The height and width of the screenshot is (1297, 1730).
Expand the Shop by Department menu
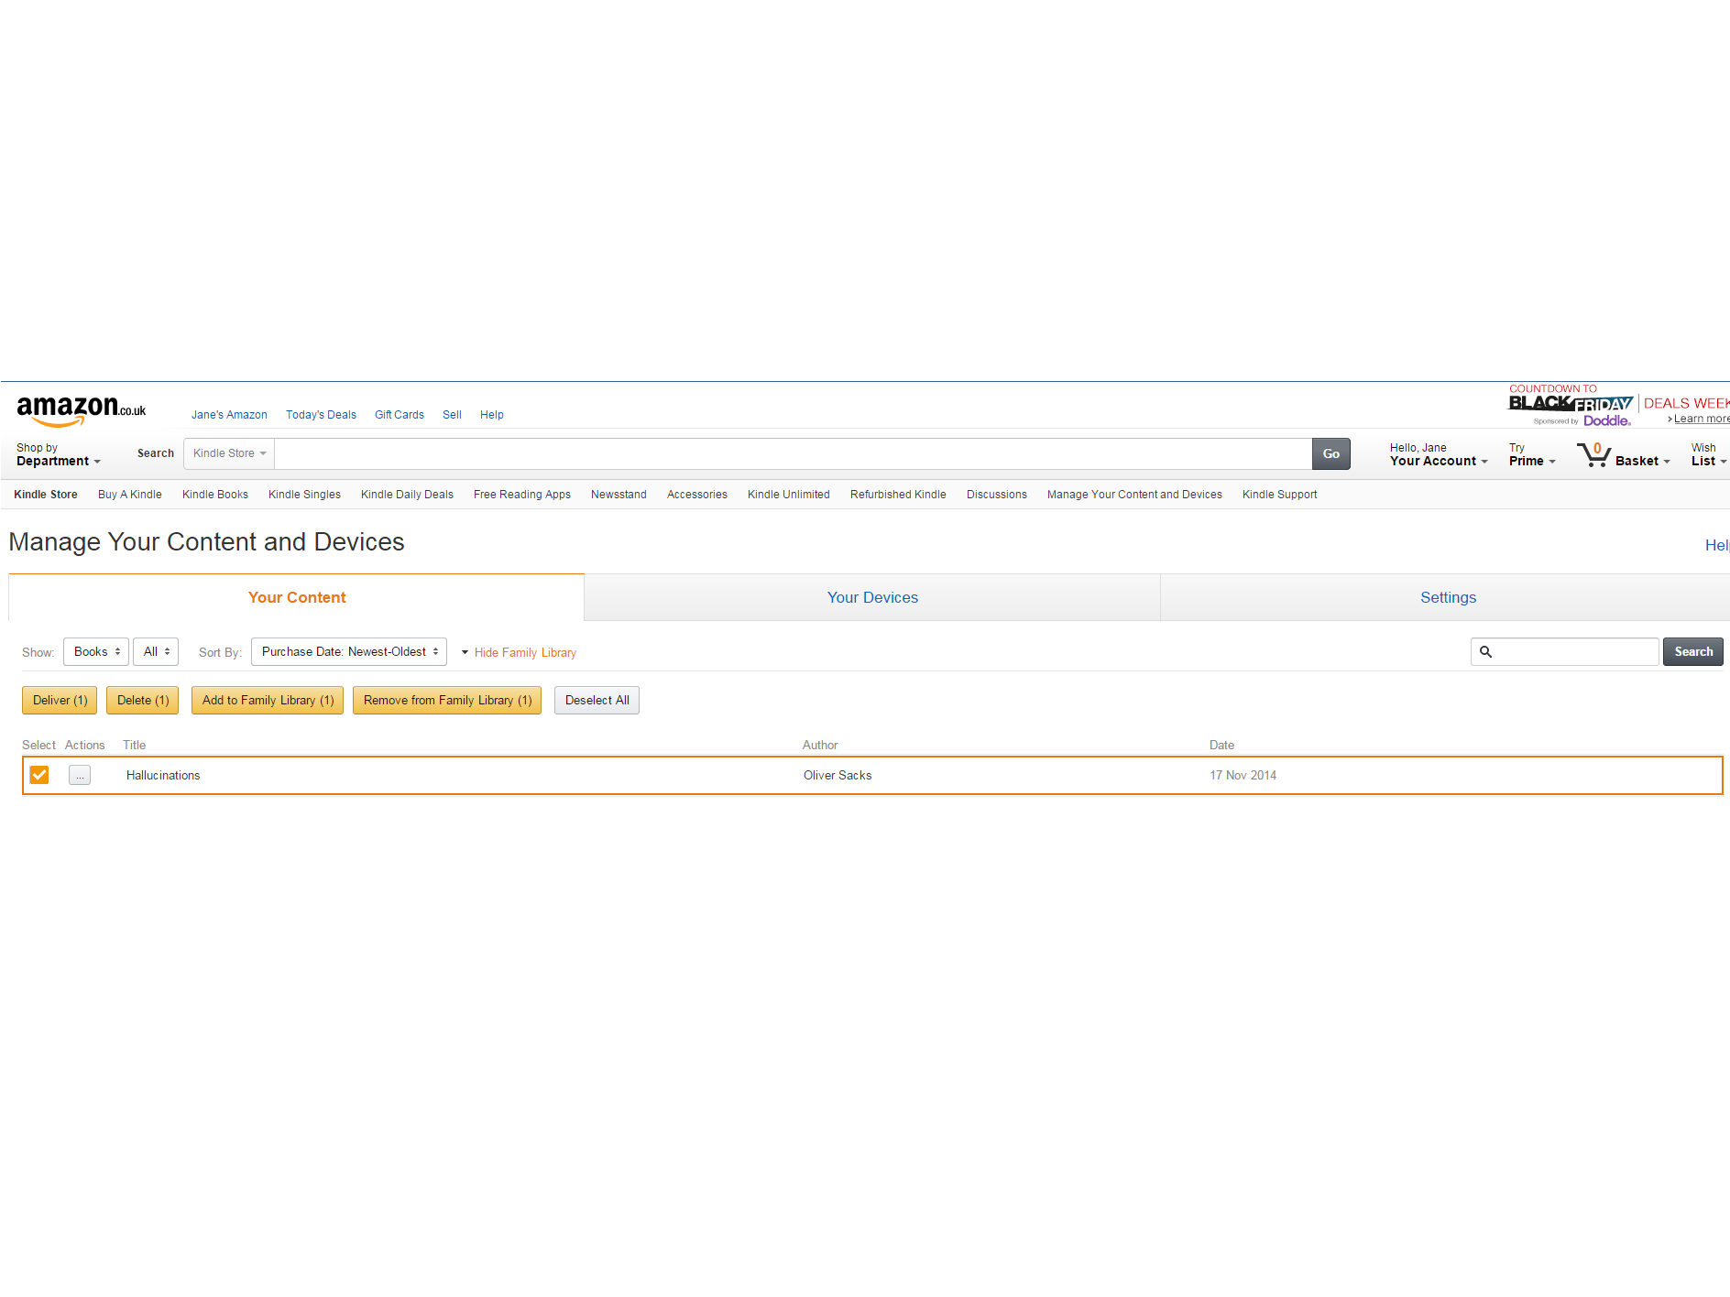click(58, 454)
